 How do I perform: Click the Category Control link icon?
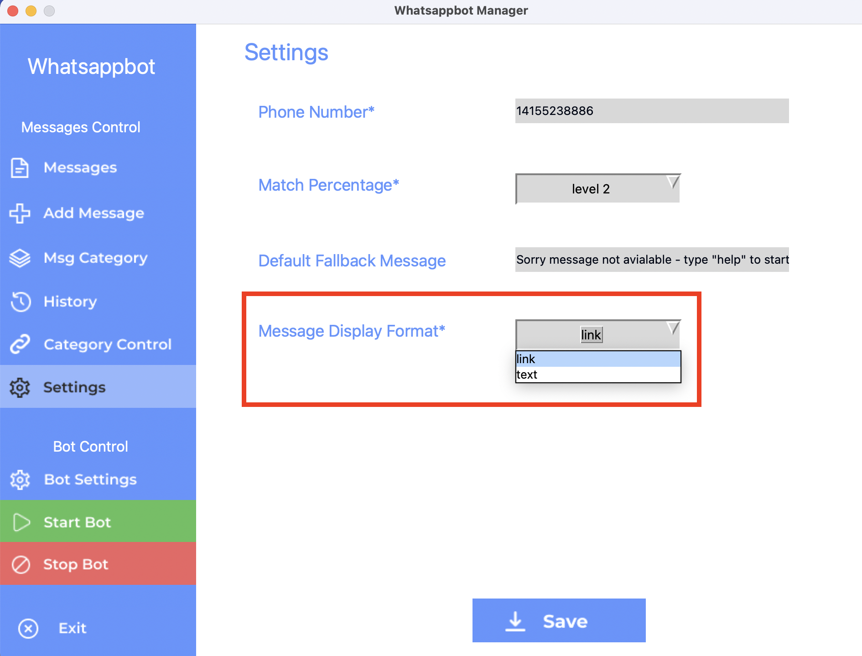pyautogui.click(x=20, y=344)
